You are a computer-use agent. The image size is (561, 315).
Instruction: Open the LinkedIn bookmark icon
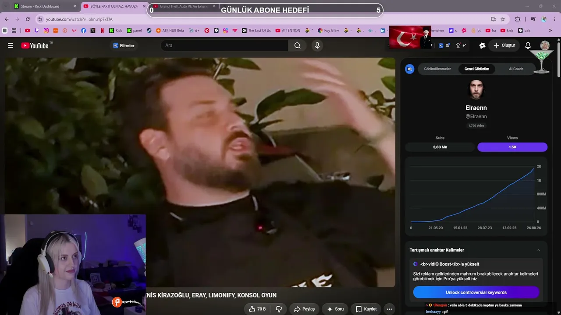coord(383,31)
